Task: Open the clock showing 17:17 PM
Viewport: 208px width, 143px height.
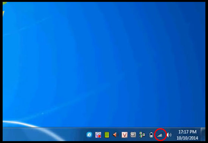Action: tap(187, 132)
